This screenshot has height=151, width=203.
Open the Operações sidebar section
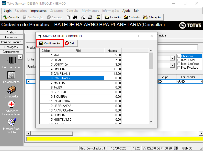pyautogui.click(x=11, y=47)
